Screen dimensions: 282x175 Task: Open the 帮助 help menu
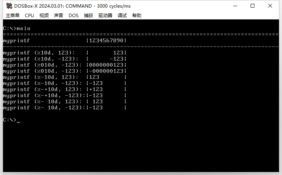137,16
